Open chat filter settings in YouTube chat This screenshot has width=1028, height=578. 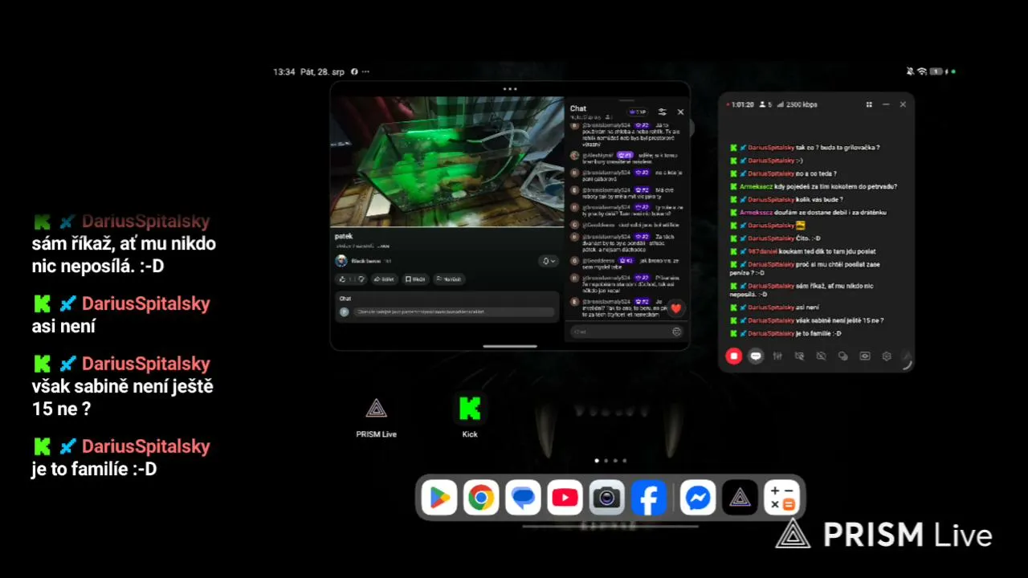(x=662, y=112)
